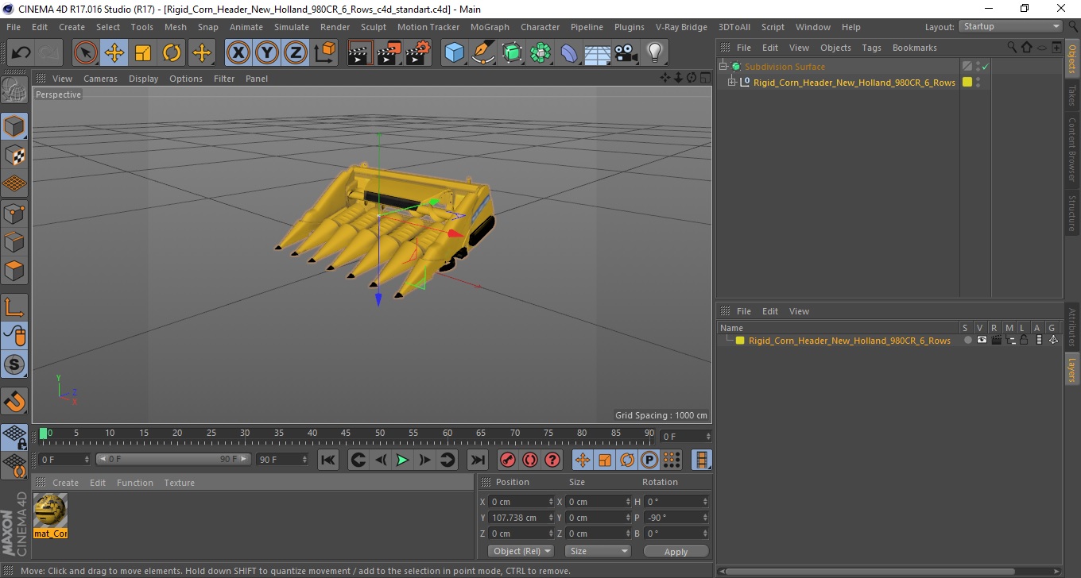
Task: Go to the end of the animation
Action: coord(477,460)
